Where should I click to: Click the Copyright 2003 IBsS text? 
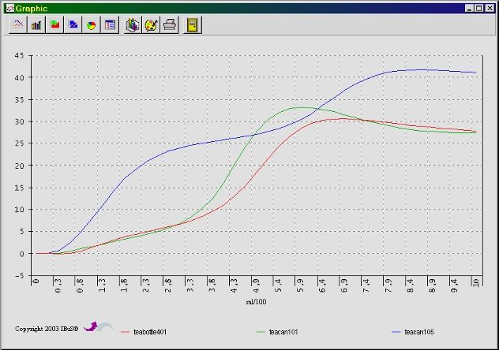pyautogui.click(x=47, y=328)
